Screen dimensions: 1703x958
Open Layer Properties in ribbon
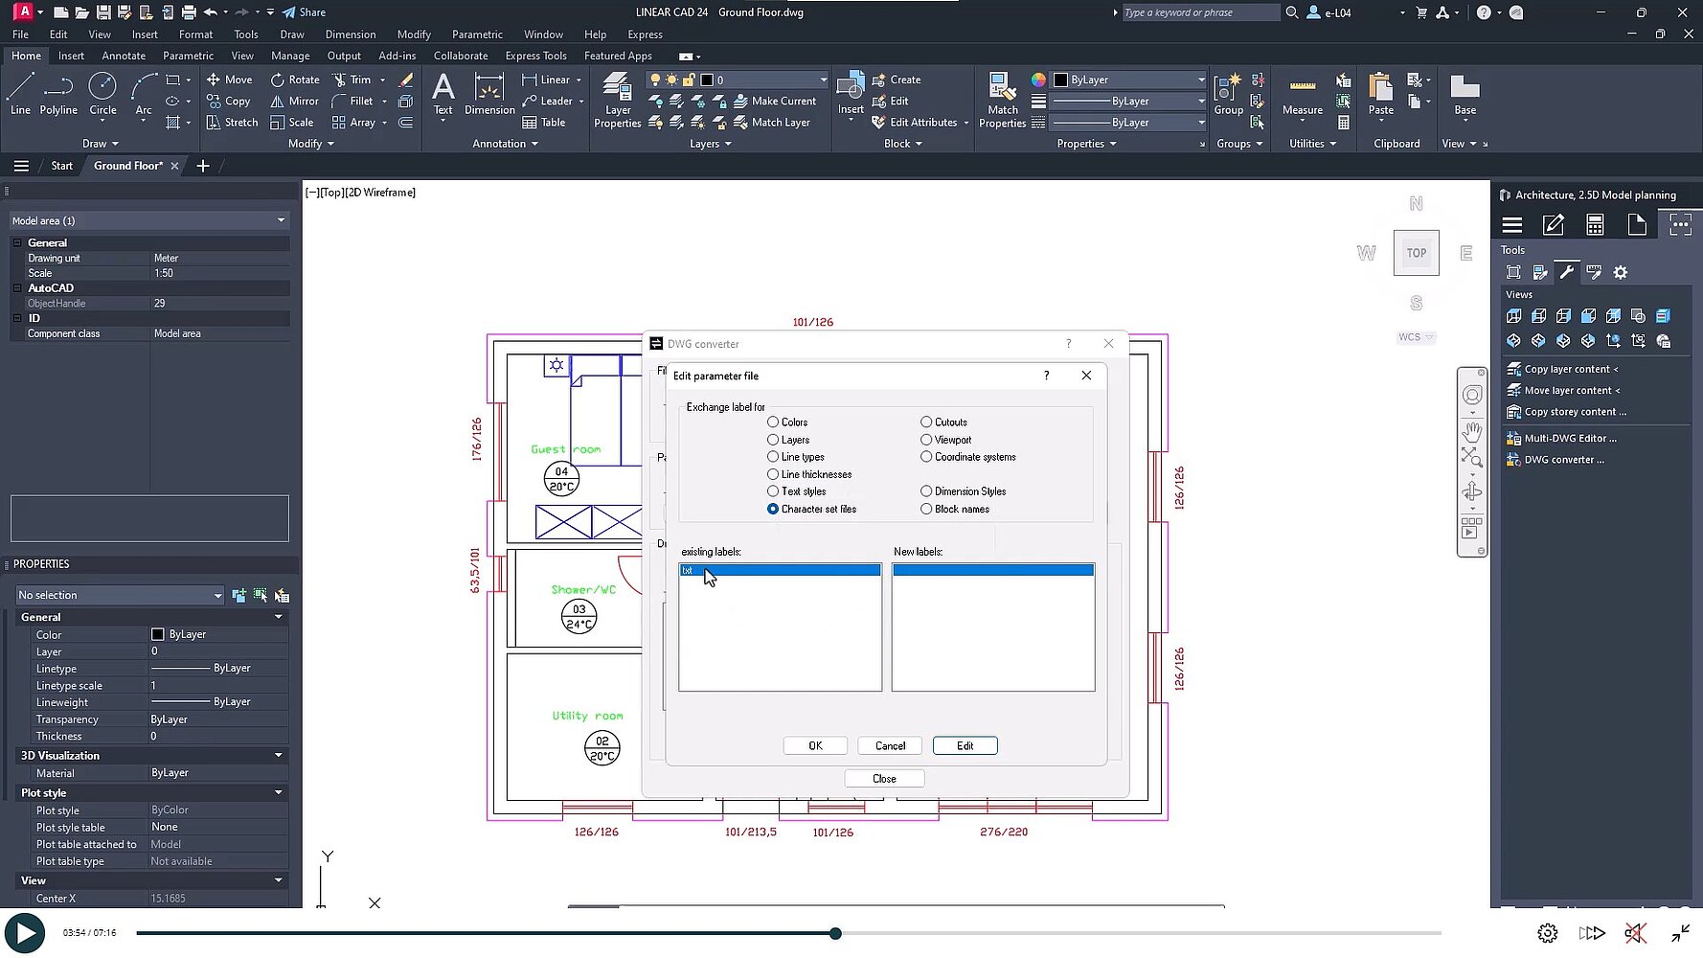(x=617, y=102)
